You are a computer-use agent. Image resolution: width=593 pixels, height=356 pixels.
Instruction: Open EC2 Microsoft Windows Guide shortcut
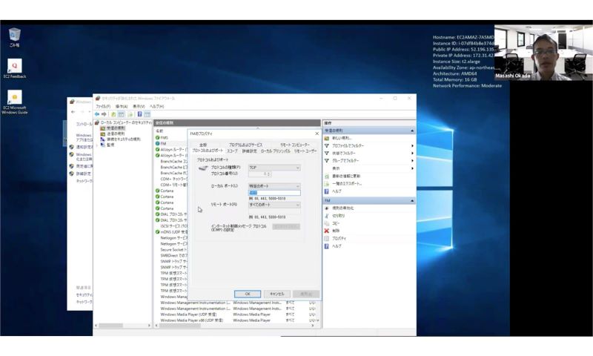point(14,102)
